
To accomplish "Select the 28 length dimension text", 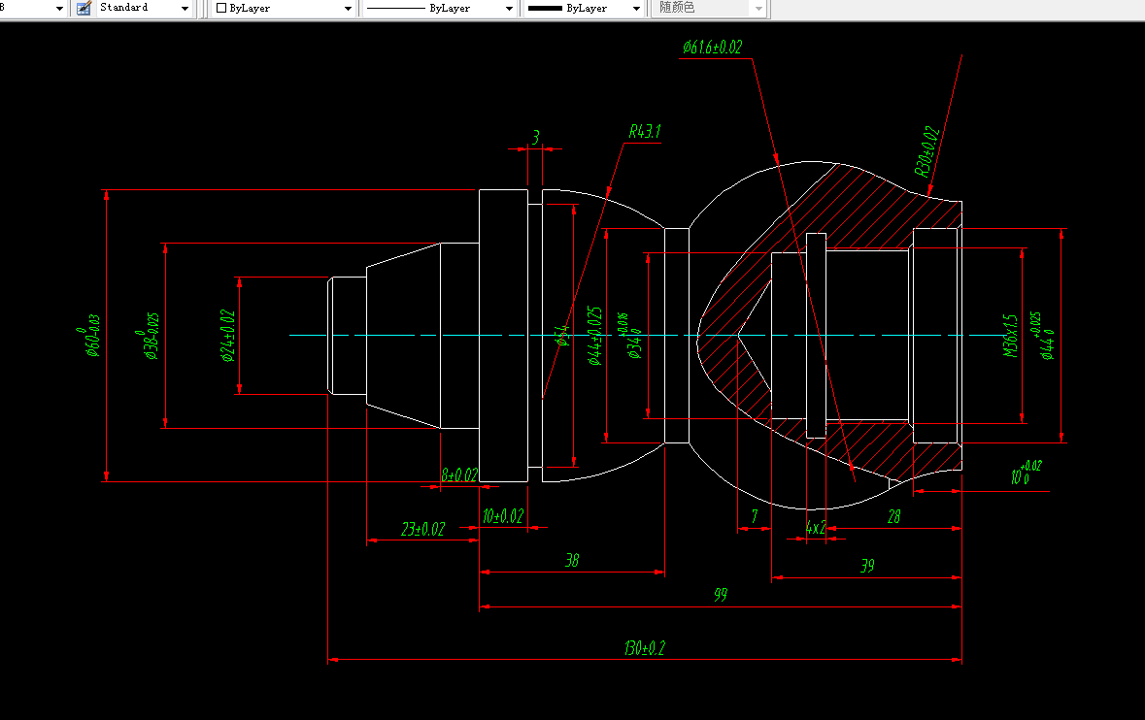I will pos(893,516).
